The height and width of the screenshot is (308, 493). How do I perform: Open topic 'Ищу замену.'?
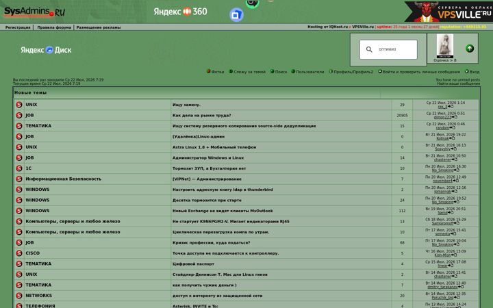point(186,105)
